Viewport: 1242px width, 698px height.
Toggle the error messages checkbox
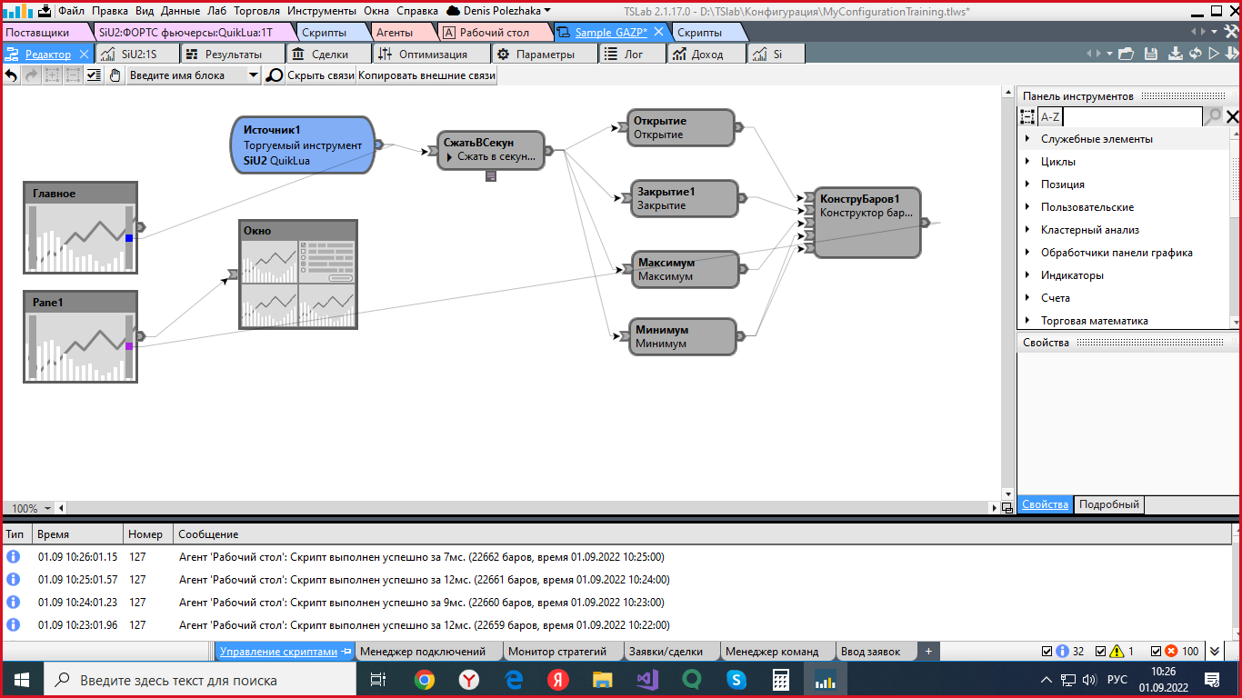pyautogui.click(x=1156, y=652)
